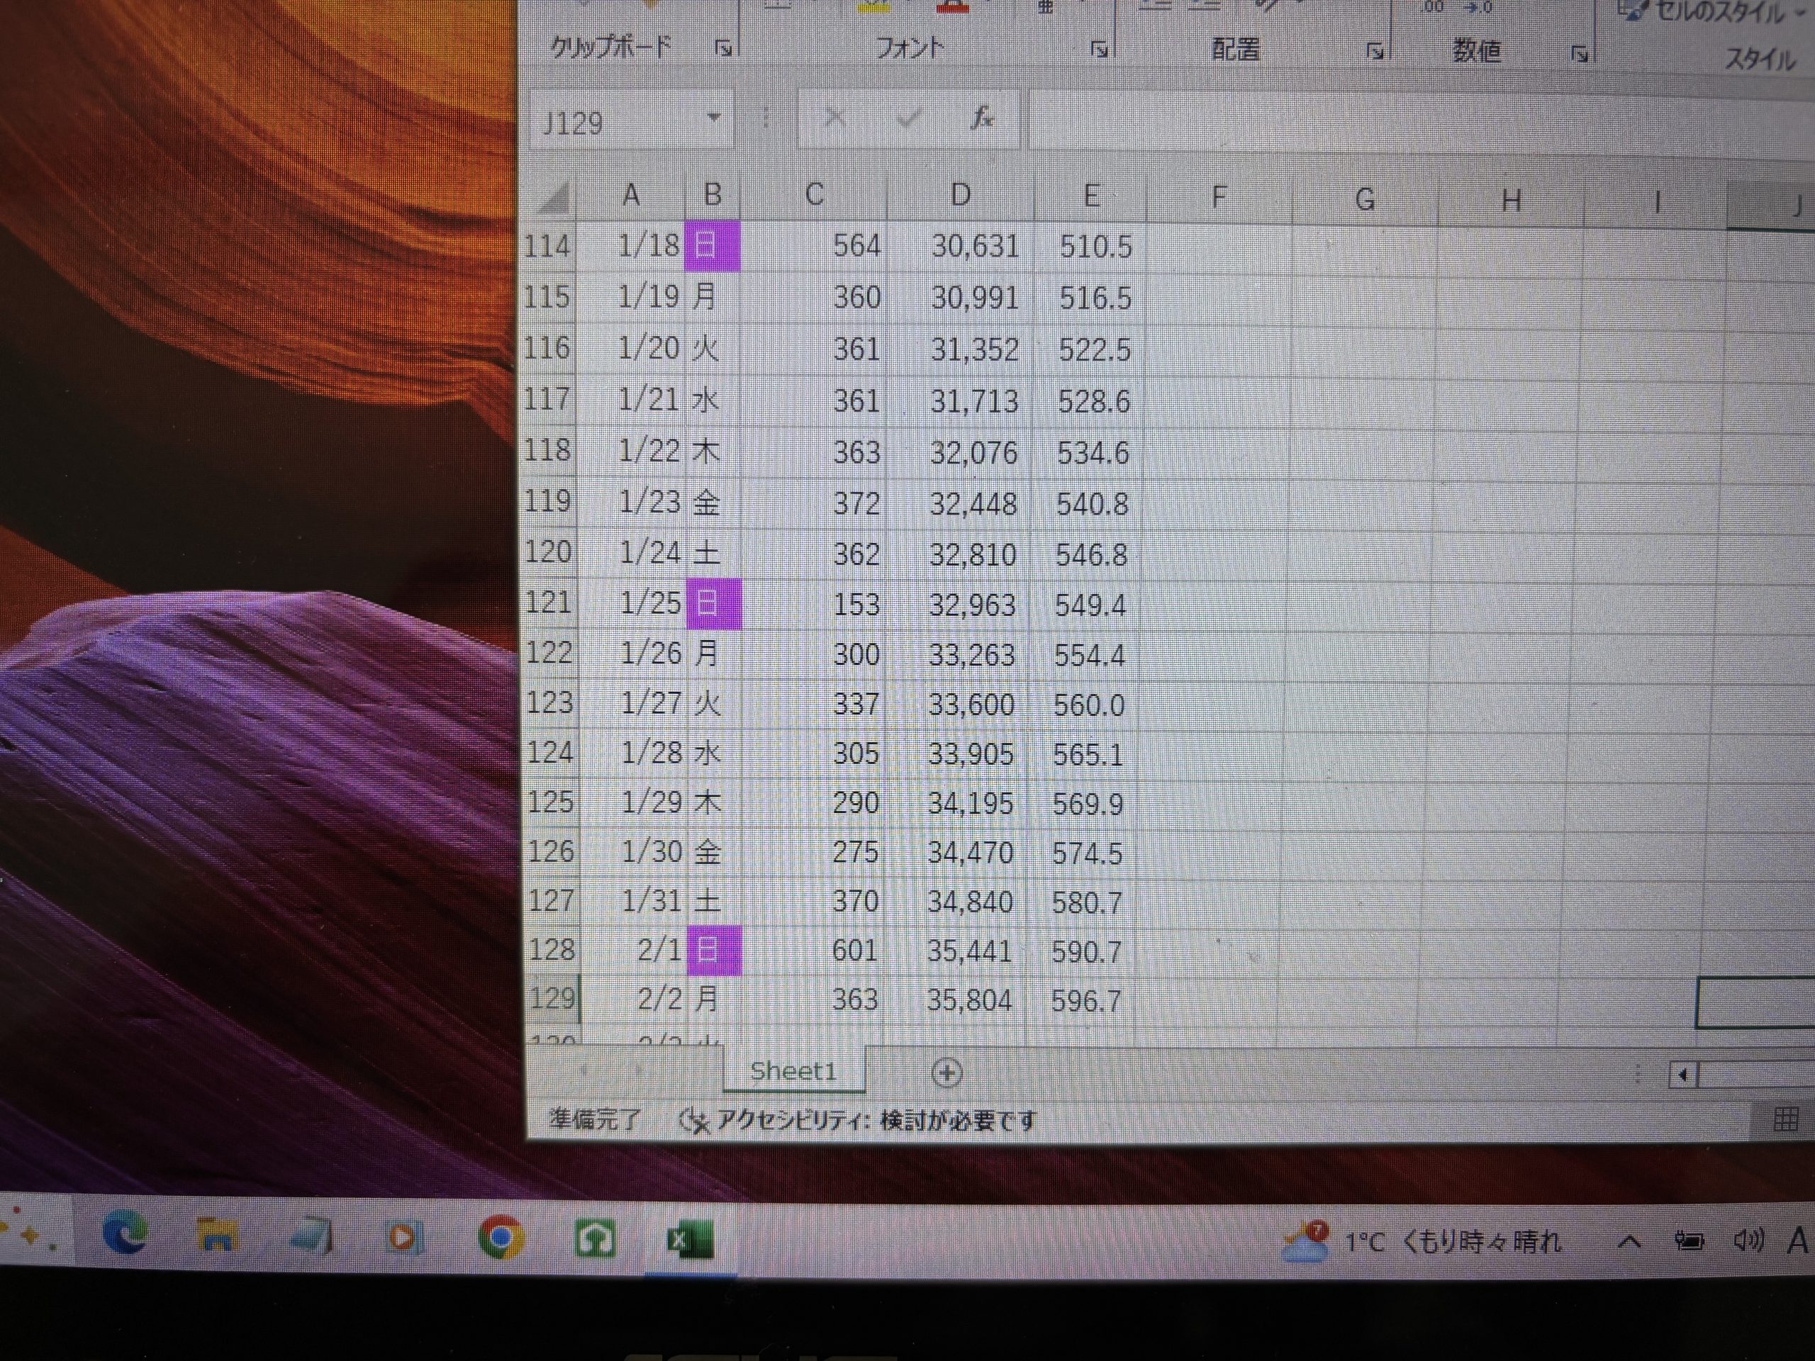Click the formula bar enter checkmark icon

coord(907,120)
